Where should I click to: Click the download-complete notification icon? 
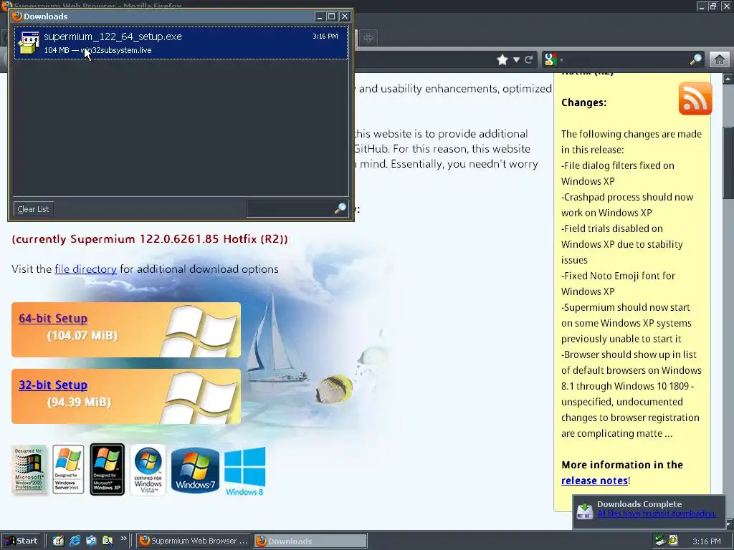(x=585, y=510)
